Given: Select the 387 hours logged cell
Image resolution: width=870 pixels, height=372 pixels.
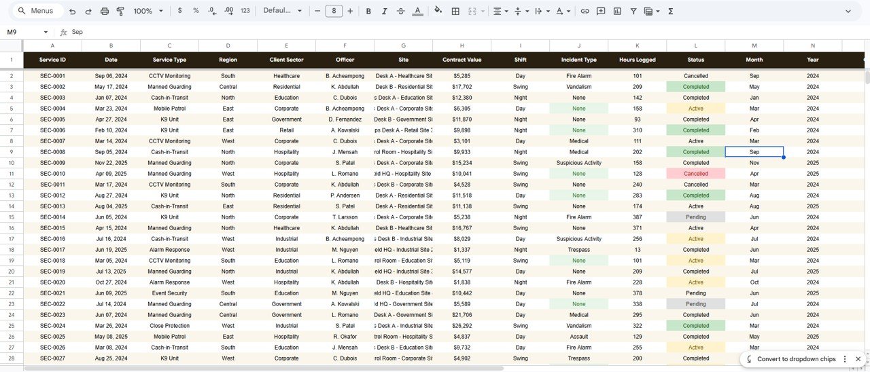Looking at the screenshot, I should 637,217.
